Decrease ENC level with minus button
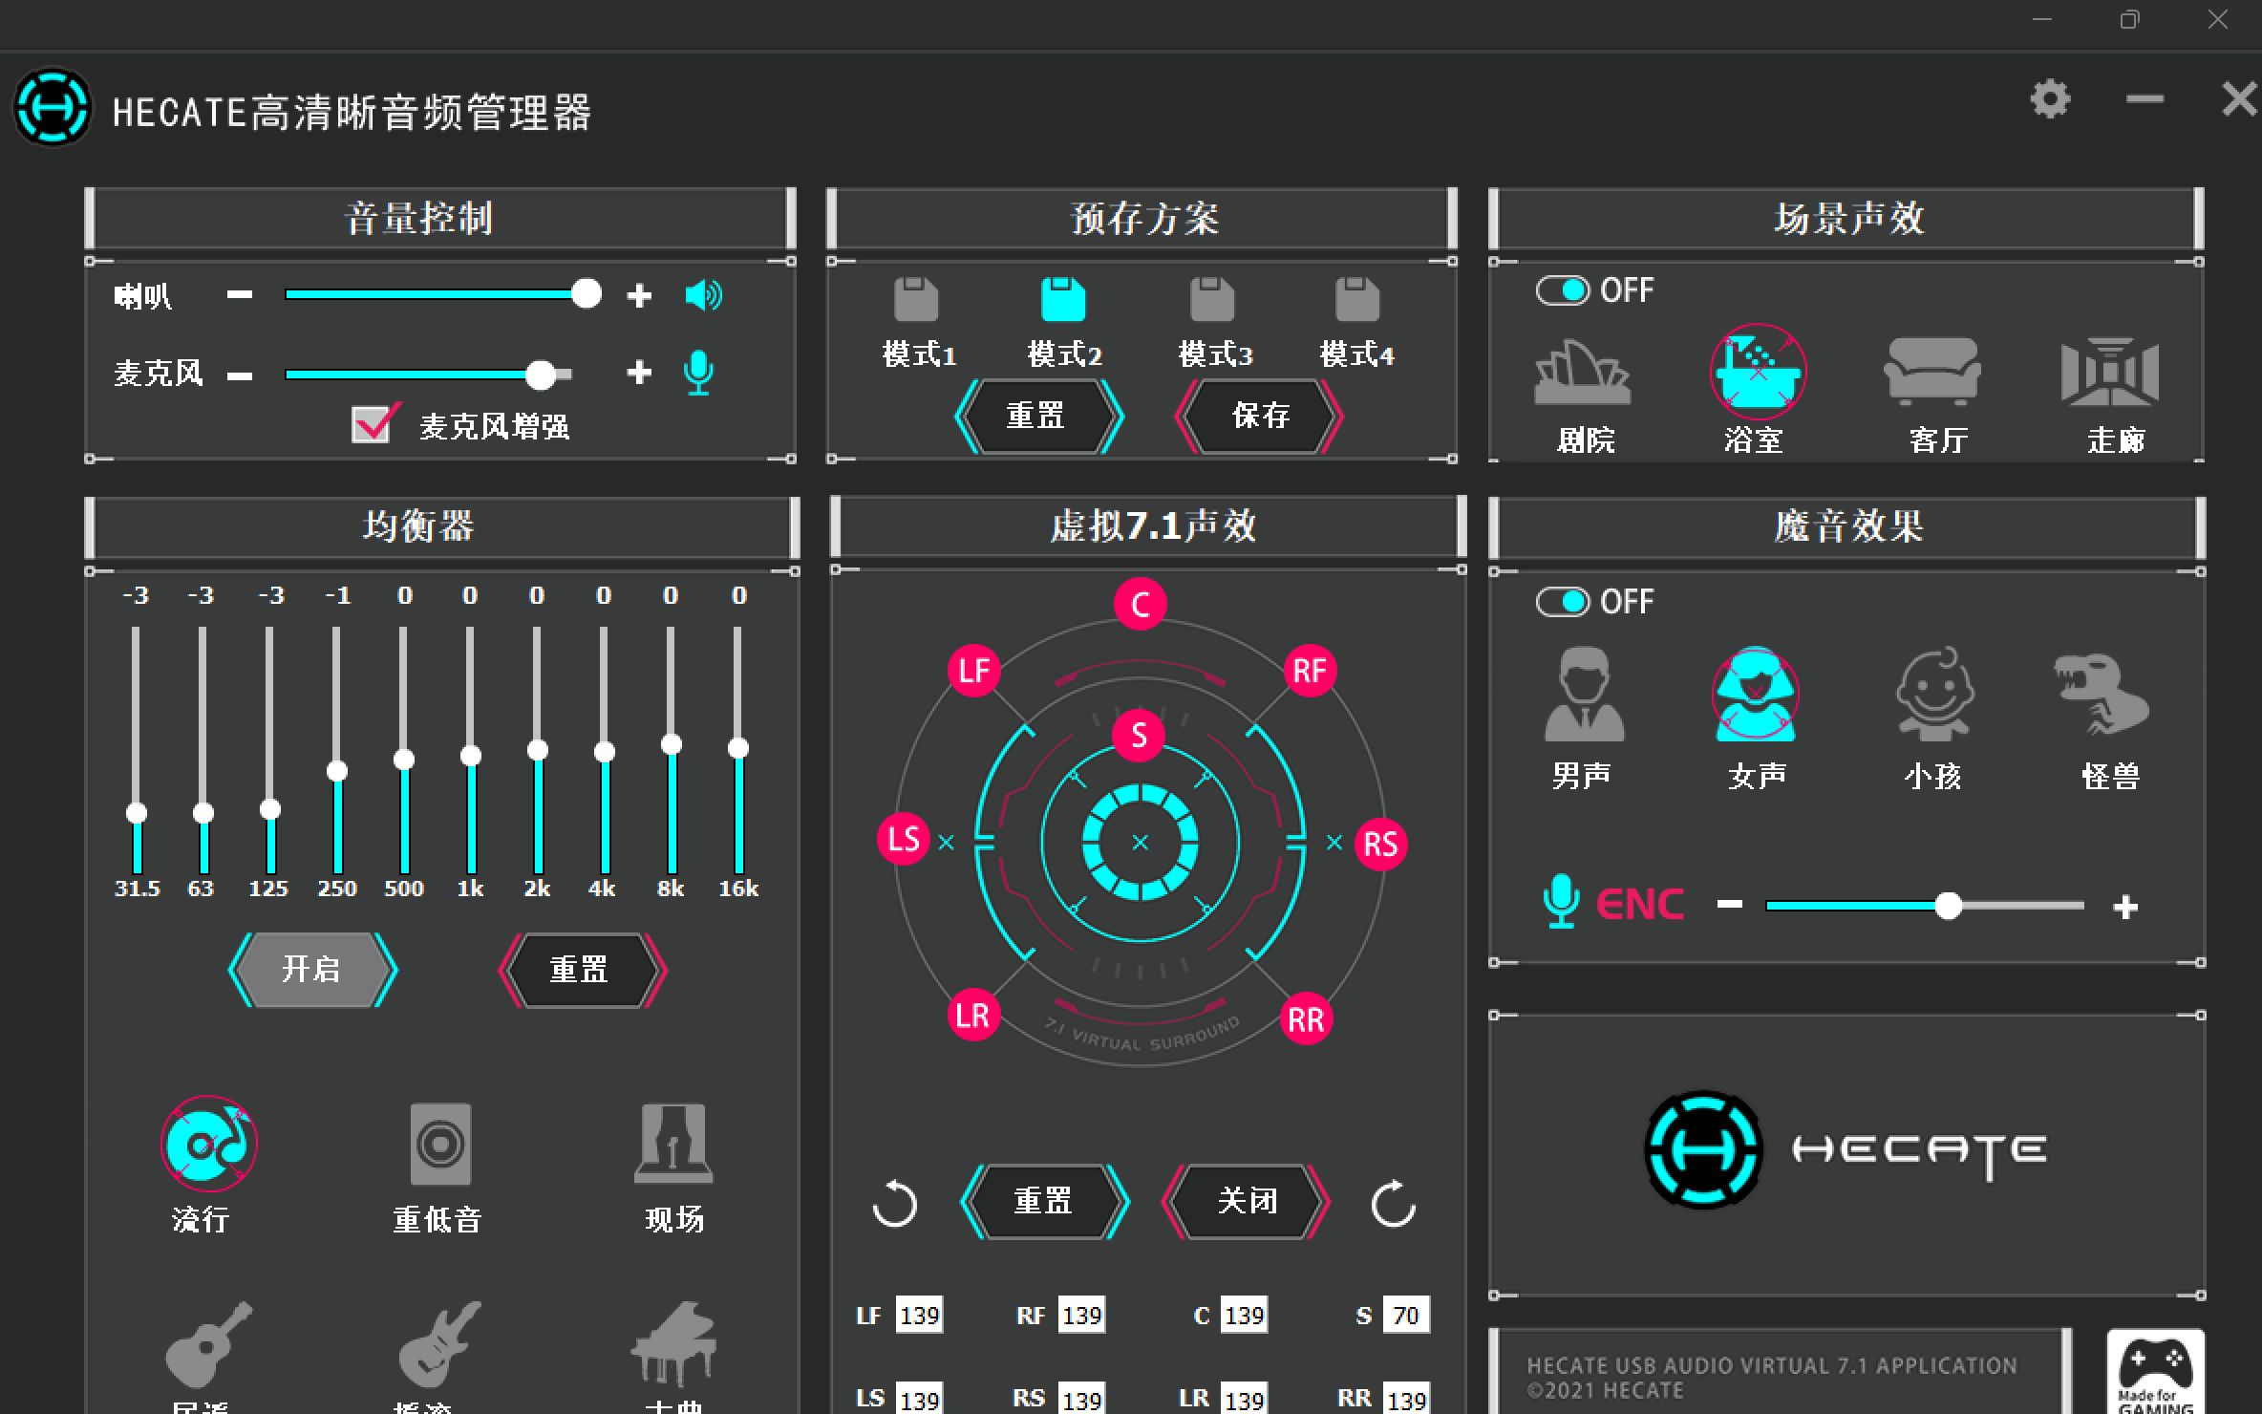 (1730, 904)
